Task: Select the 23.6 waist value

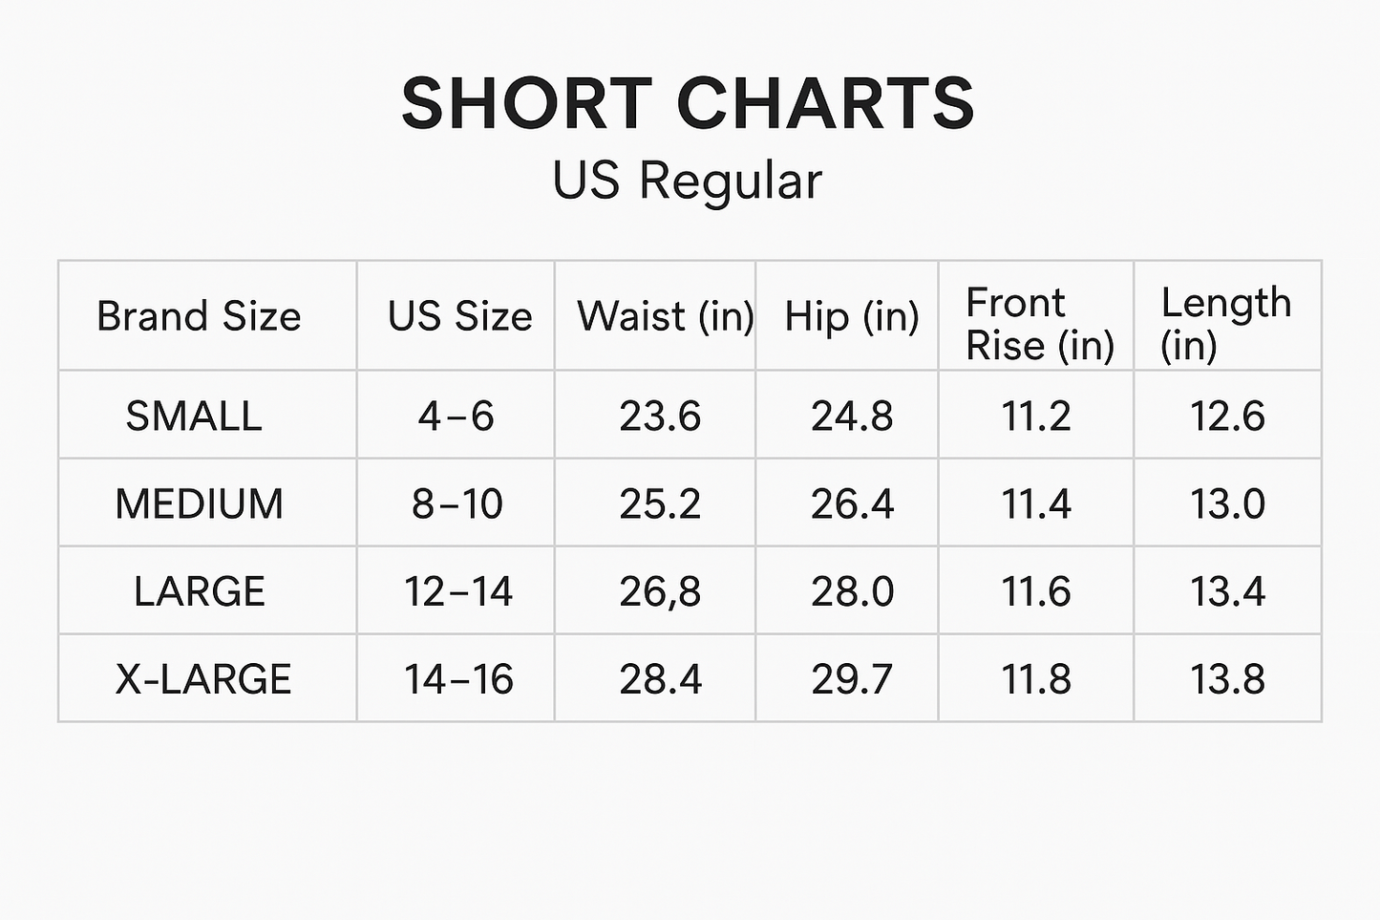Action: [660, 417]
